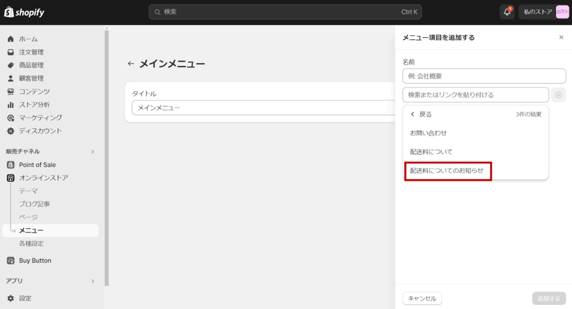The height and width of the screenshot is (309, 572).
Task: Click the 顧客管理 person icon
Action: point(11,78)
